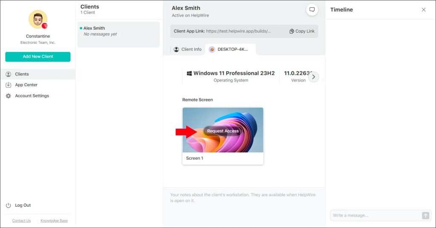Open the Client Info tab

[187, 49]
